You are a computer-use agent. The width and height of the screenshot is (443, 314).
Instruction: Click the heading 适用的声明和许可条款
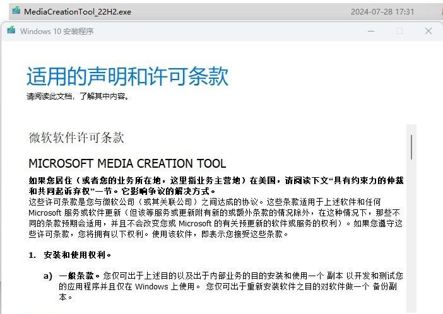pyautogui.click(x=127, y=76)
